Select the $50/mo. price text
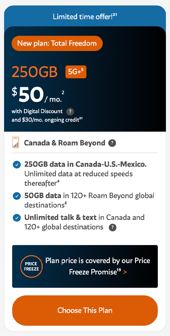Screen dimensions: 170x336 (38, 95)
